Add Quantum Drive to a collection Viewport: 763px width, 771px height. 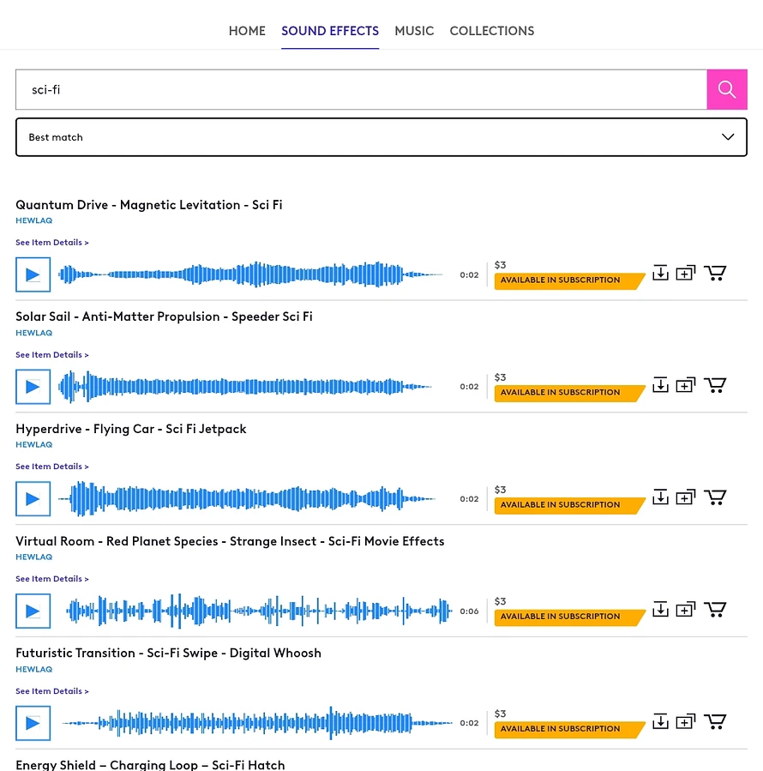(686, 272)
